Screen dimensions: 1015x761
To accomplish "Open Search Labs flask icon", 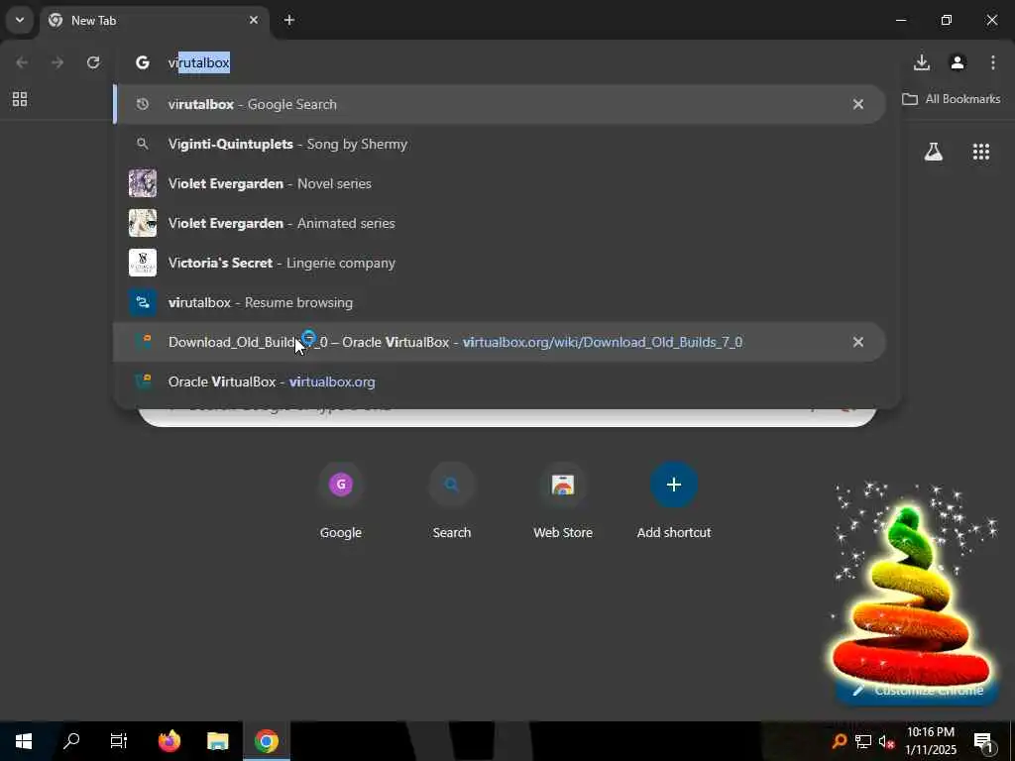I will pyautogui.click(x=934, y=152).
